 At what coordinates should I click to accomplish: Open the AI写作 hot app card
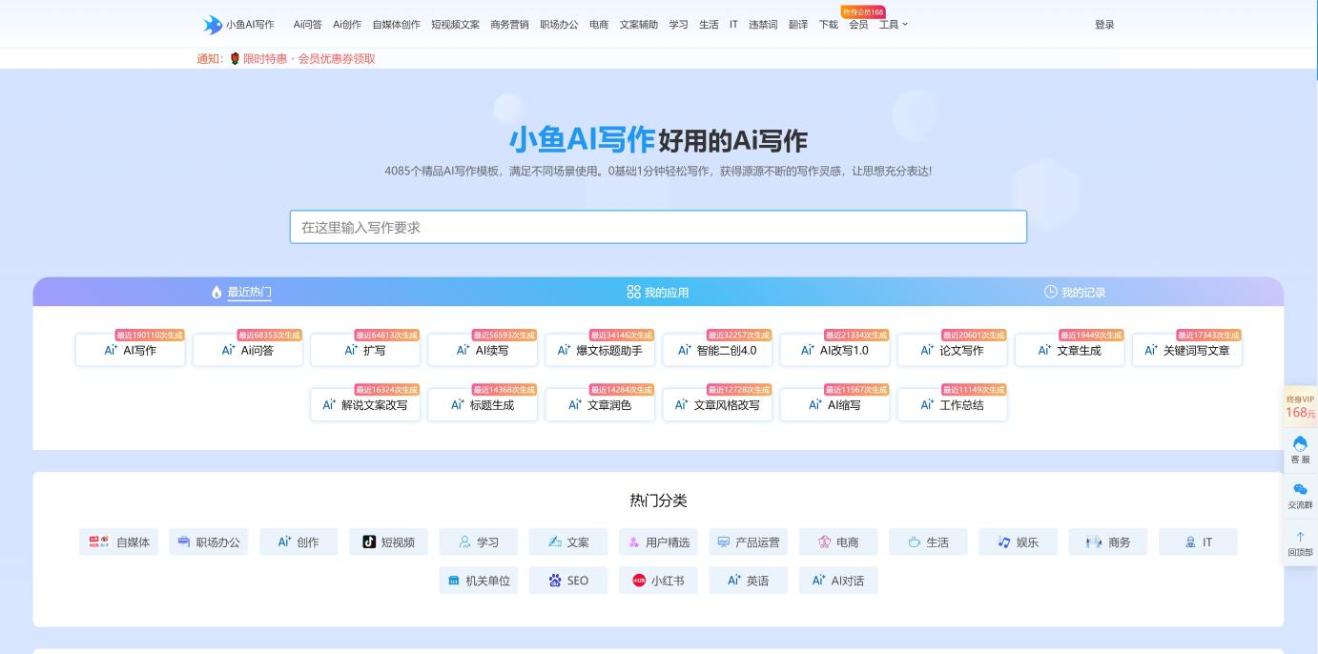coord(131,350)
